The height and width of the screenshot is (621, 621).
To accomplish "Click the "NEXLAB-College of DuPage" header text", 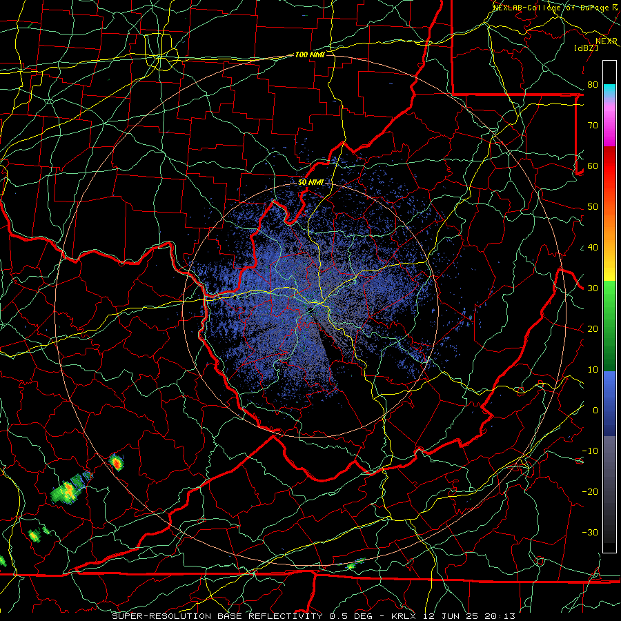I will click(551, 8).
